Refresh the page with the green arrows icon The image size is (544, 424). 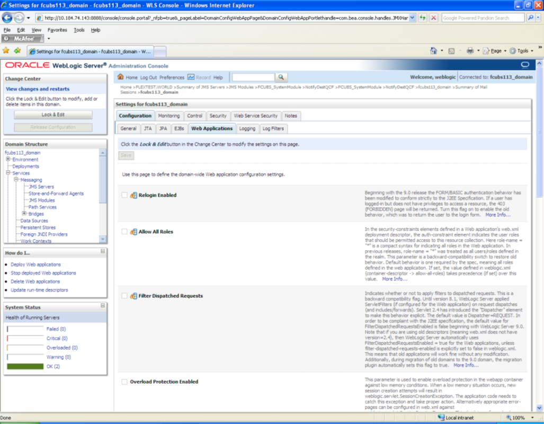422,17
